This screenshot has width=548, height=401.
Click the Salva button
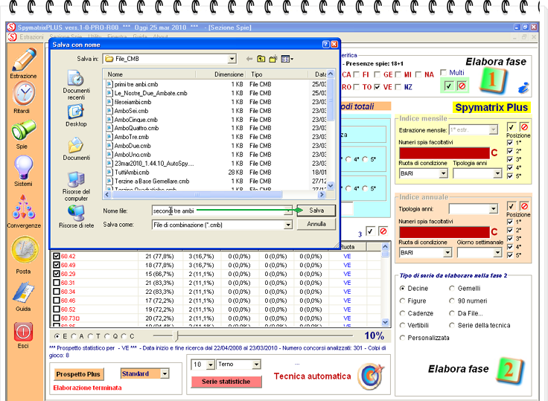pyautogui.click(x=316, y=211)
